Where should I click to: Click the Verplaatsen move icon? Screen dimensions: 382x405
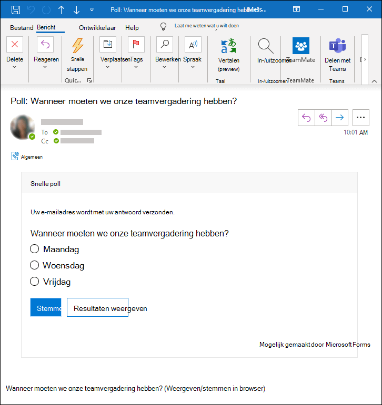tap(108, 45)
